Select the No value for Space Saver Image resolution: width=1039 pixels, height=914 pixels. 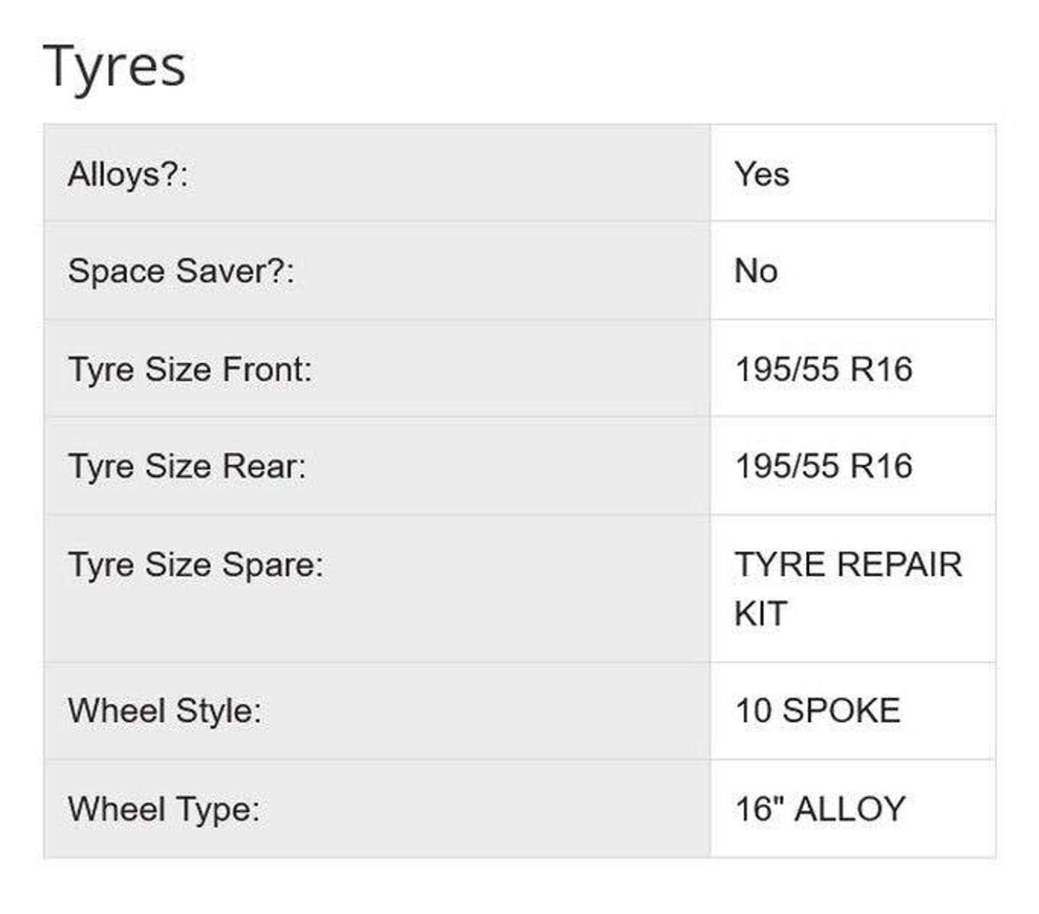(755, 272)
